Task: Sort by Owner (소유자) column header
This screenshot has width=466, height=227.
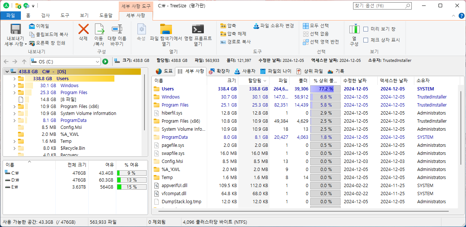Action: pos(437,81)
